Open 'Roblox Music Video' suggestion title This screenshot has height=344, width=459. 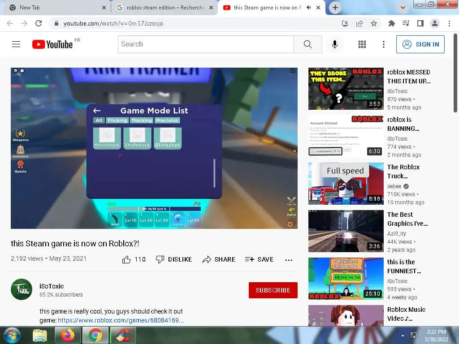(x=406, y=314)
